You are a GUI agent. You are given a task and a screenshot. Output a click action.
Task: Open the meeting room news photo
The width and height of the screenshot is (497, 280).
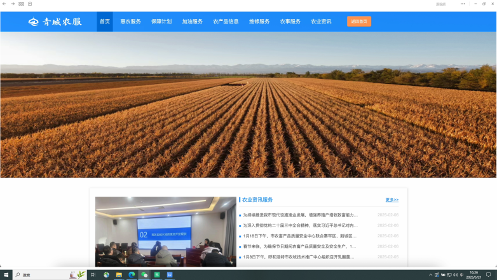166,232
